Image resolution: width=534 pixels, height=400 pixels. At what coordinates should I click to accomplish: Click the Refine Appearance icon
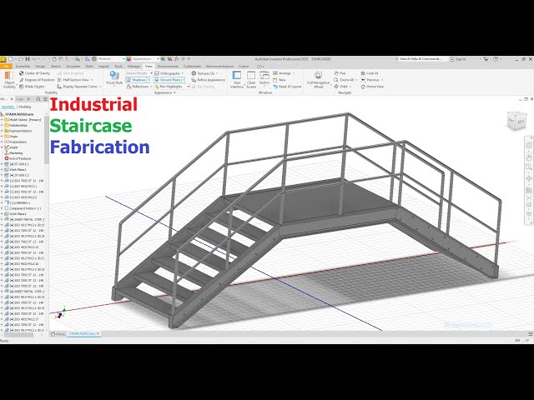pos(194,80)
